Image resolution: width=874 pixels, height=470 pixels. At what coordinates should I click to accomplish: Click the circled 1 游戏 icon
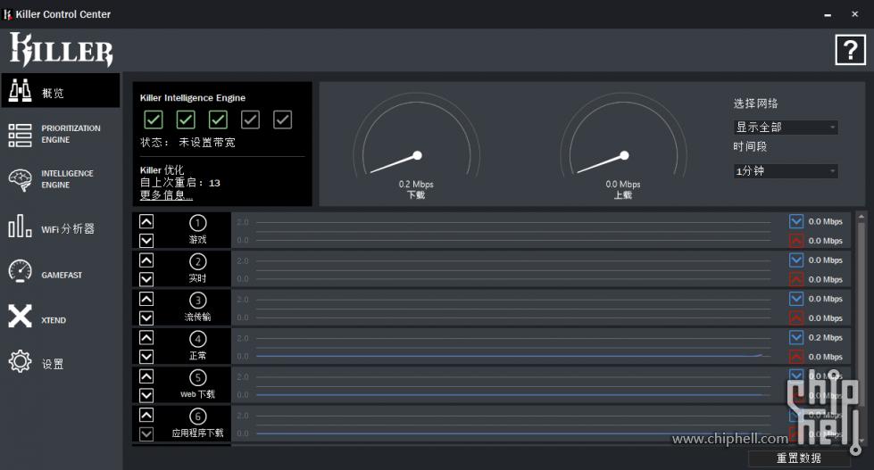point(198,223)
